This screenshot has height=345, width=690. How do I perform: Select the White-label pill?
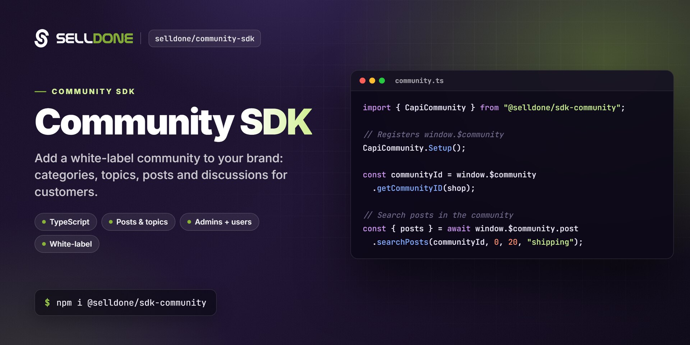(67, 244)
